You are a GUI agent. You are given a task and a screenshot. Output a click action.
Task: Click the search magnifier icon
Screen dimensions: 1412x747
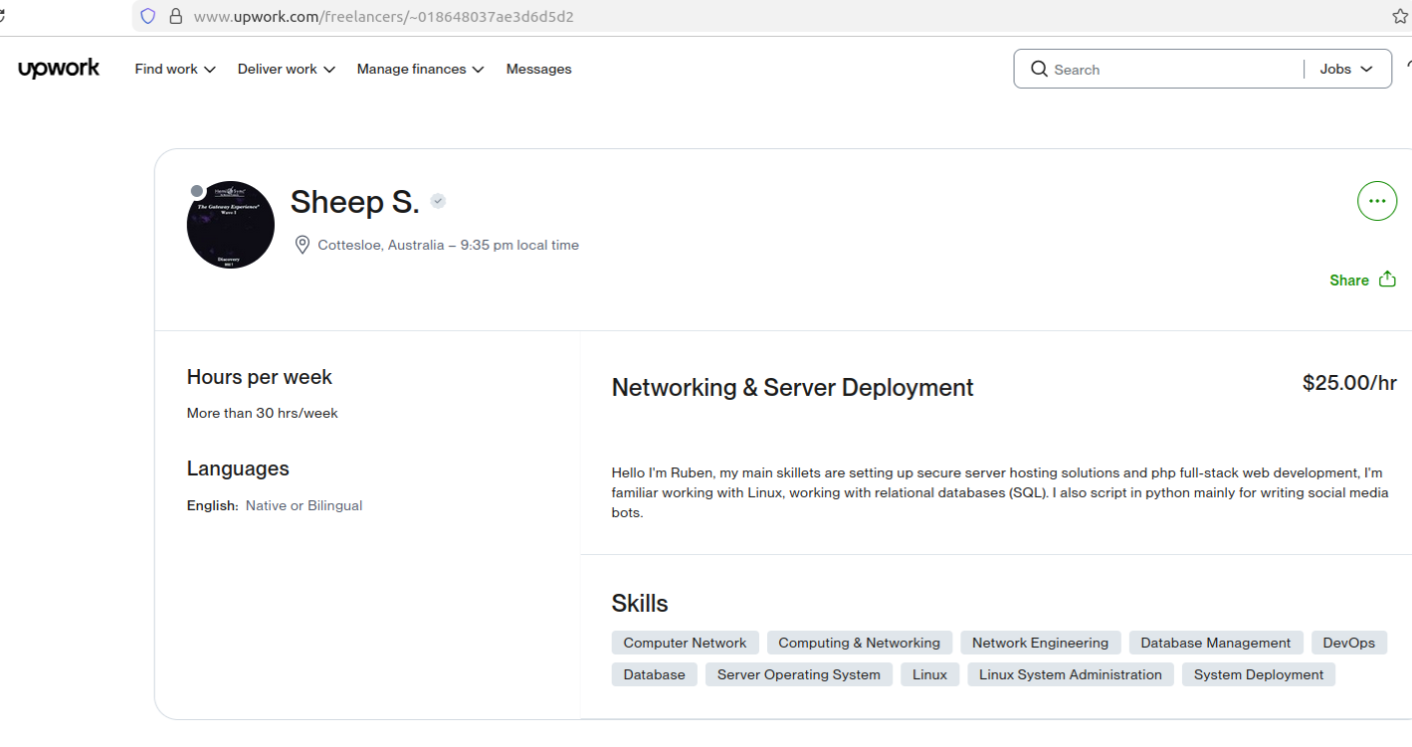[x=1039, y=69]
